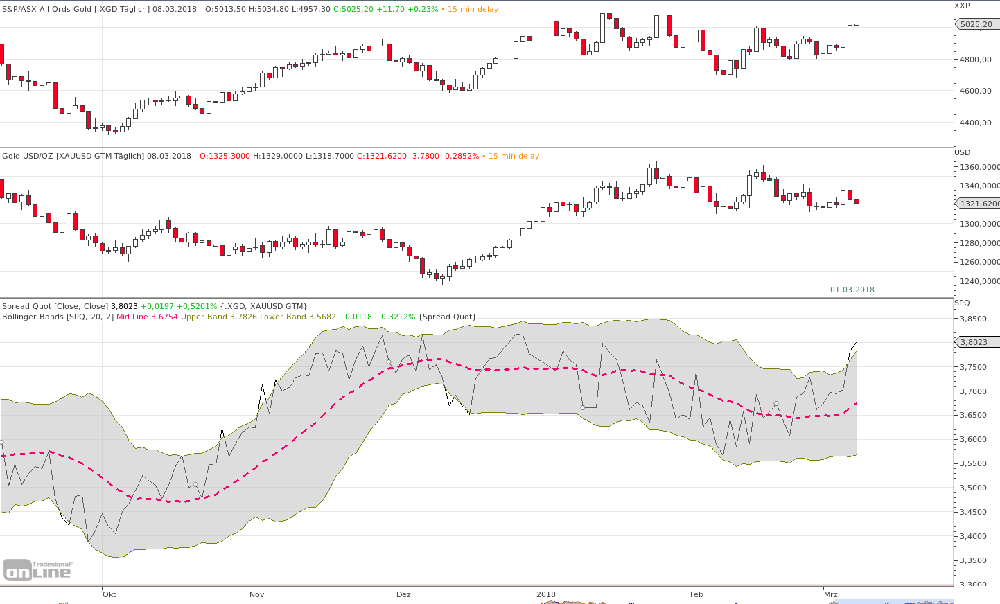Click the 15 min delay note on Gold USD/OZ chart
The height and width of the screenshot is (604, 1000).
click(514, 156)
